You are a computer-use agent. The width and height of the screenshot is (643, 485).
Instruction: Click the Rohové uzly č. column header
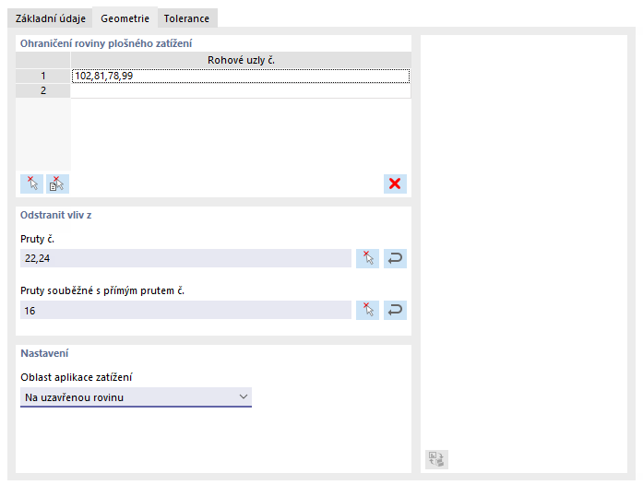pos(241,60)
